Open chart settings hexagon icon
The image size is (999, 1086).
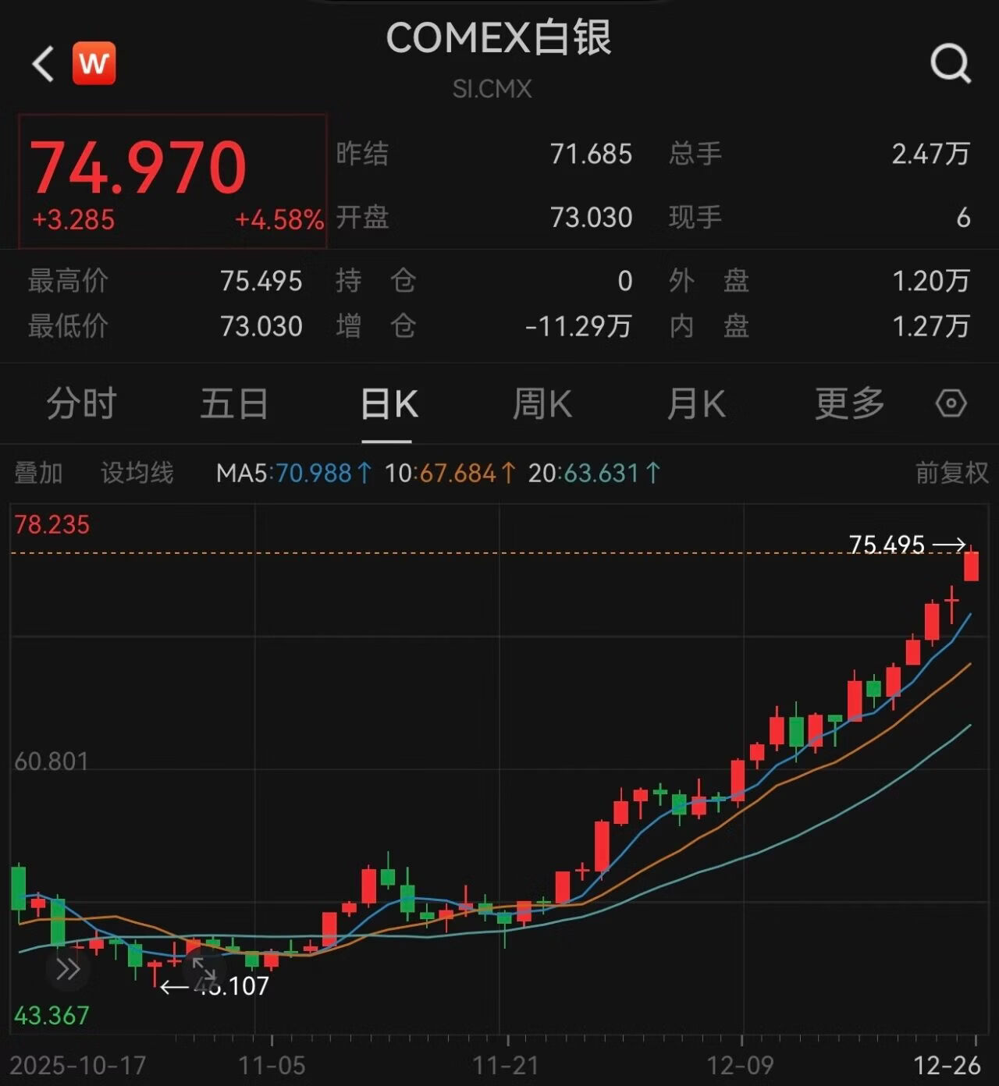951,403
